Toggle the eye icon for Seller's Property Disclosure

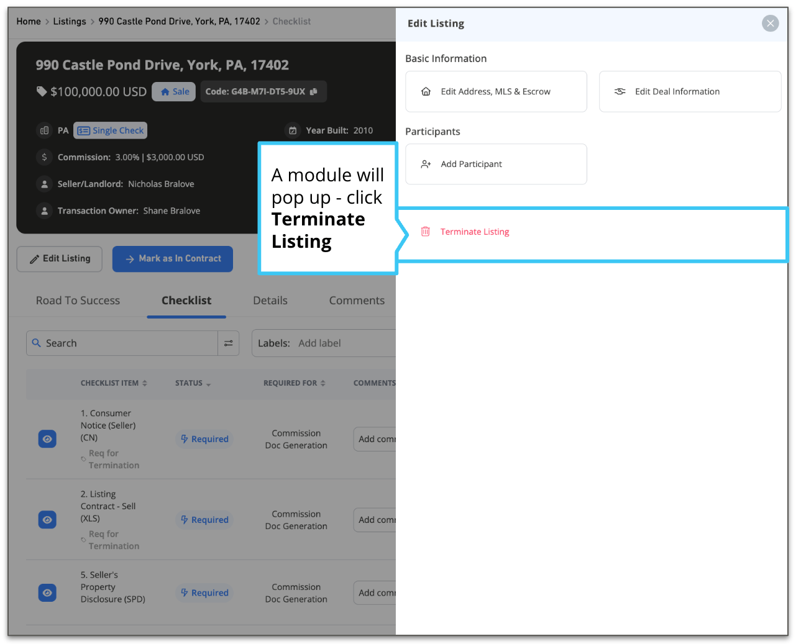tap(47, 592)
